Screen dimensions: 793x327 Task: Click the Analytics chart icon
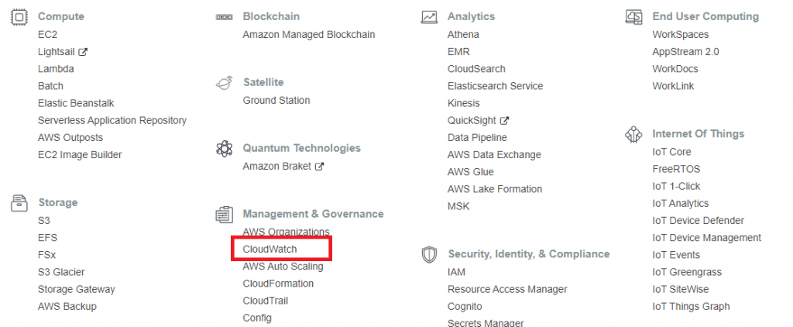click(429, 16)
